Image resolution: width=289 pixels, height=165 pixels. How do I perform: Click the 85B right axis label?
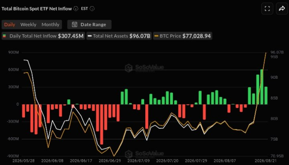click(x=274, y=98)
